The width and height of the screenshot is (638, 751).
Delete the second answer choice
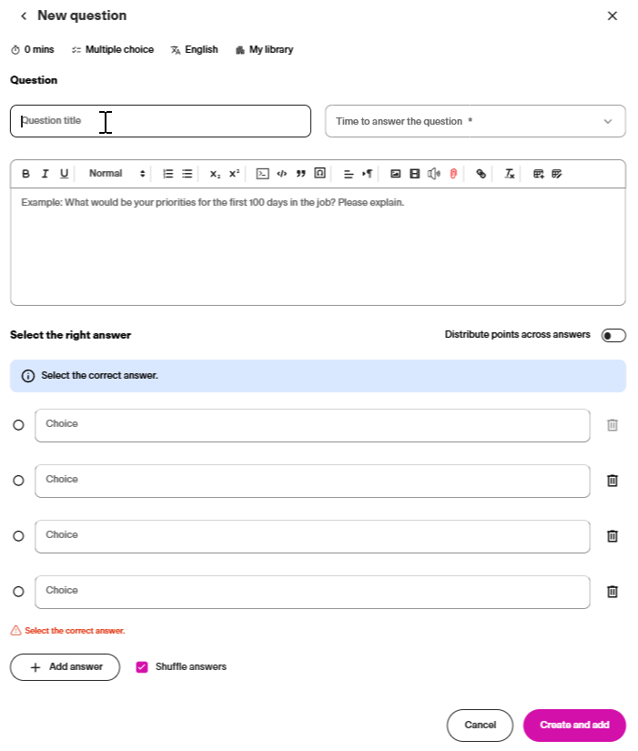coord(613,481)
